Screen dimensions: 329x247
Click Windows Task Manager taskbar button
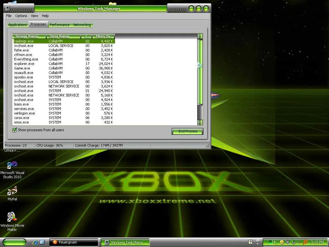[125, 242]
